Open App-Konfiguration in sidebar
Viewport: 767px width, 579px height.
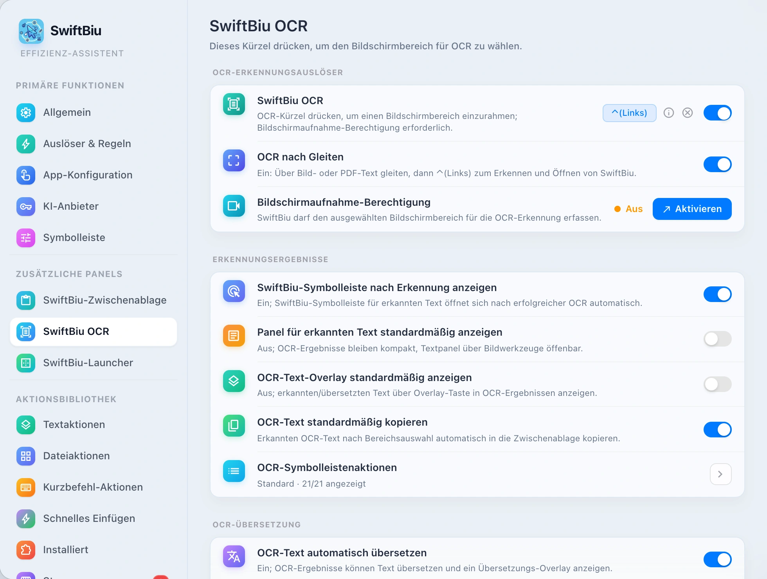pos(94,175)
